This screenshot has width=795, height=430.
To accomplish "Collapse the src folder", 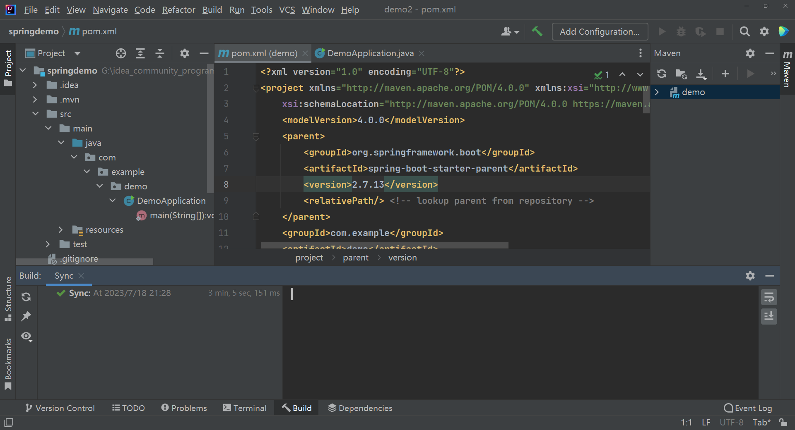I will pos(35,114).
